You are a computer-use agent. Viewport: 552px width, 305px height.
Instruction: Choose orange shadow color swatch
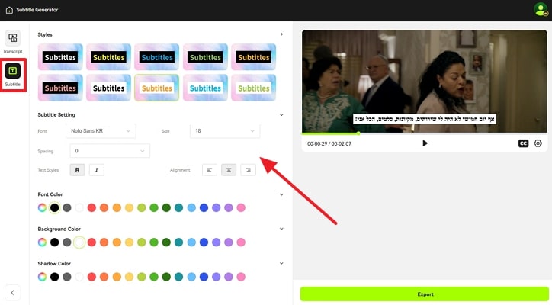pos(104,277)
